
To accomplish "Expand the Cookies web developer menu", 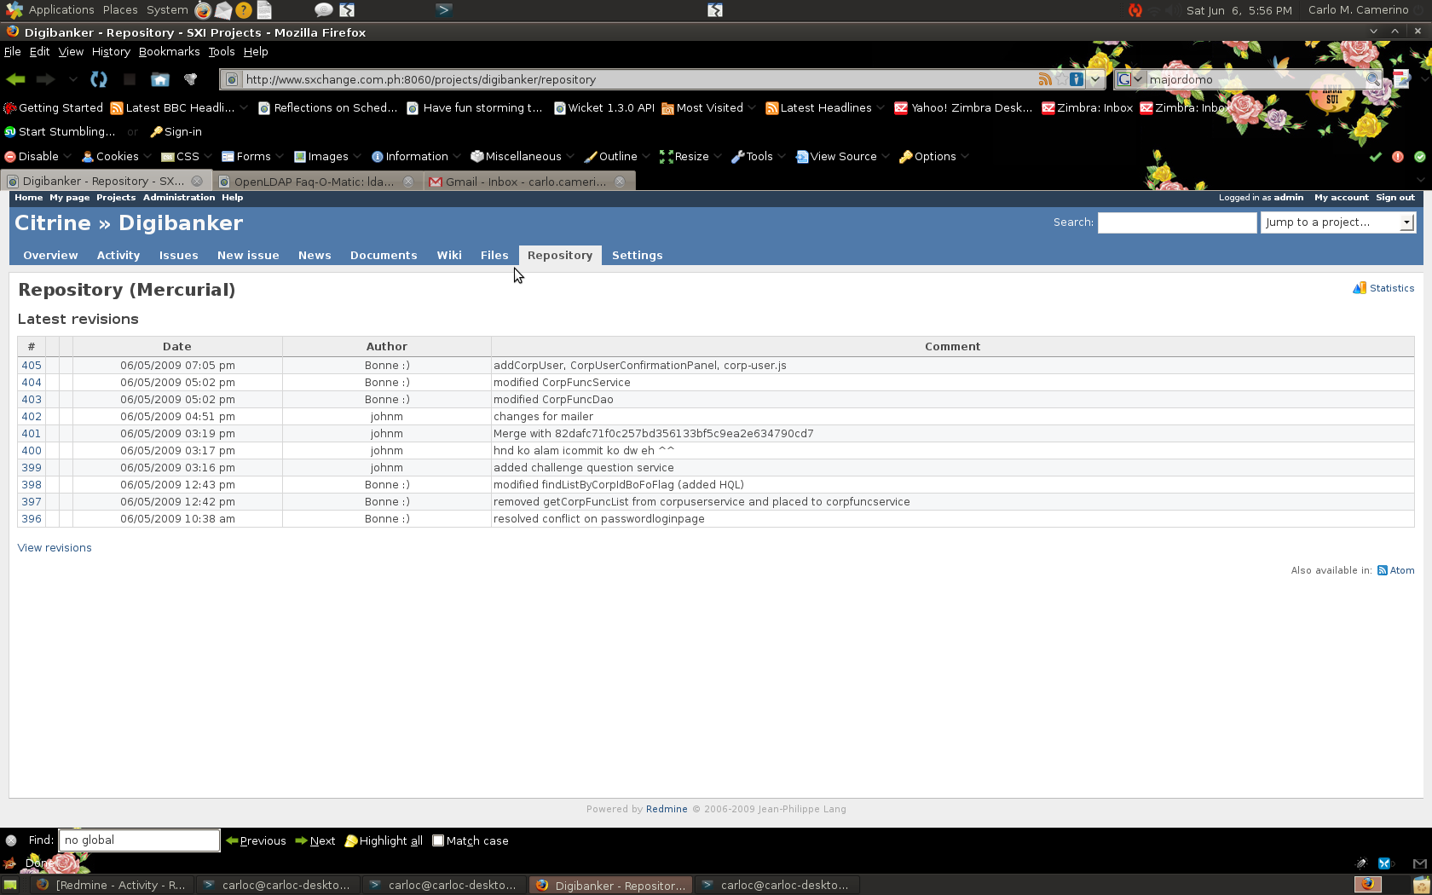I will 117,157.
